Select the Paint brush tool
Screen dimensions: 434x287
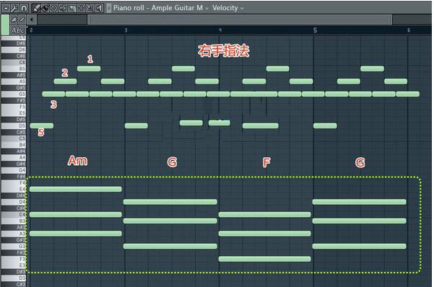tap(45, 9)
